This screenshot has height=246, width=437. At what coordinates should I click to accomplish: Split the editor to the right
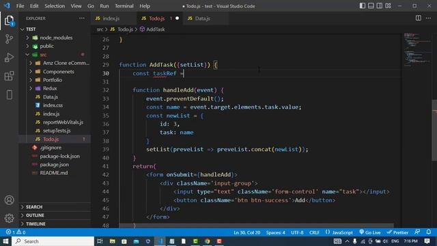[419, 18]
